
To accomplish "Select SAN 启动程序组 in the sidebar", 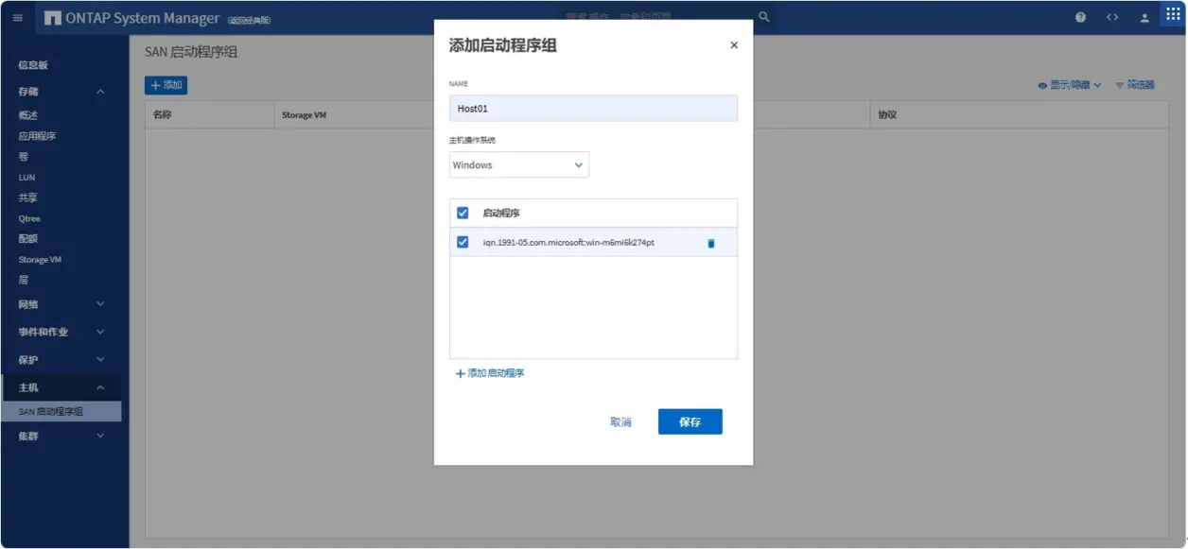I will (61, 411).
